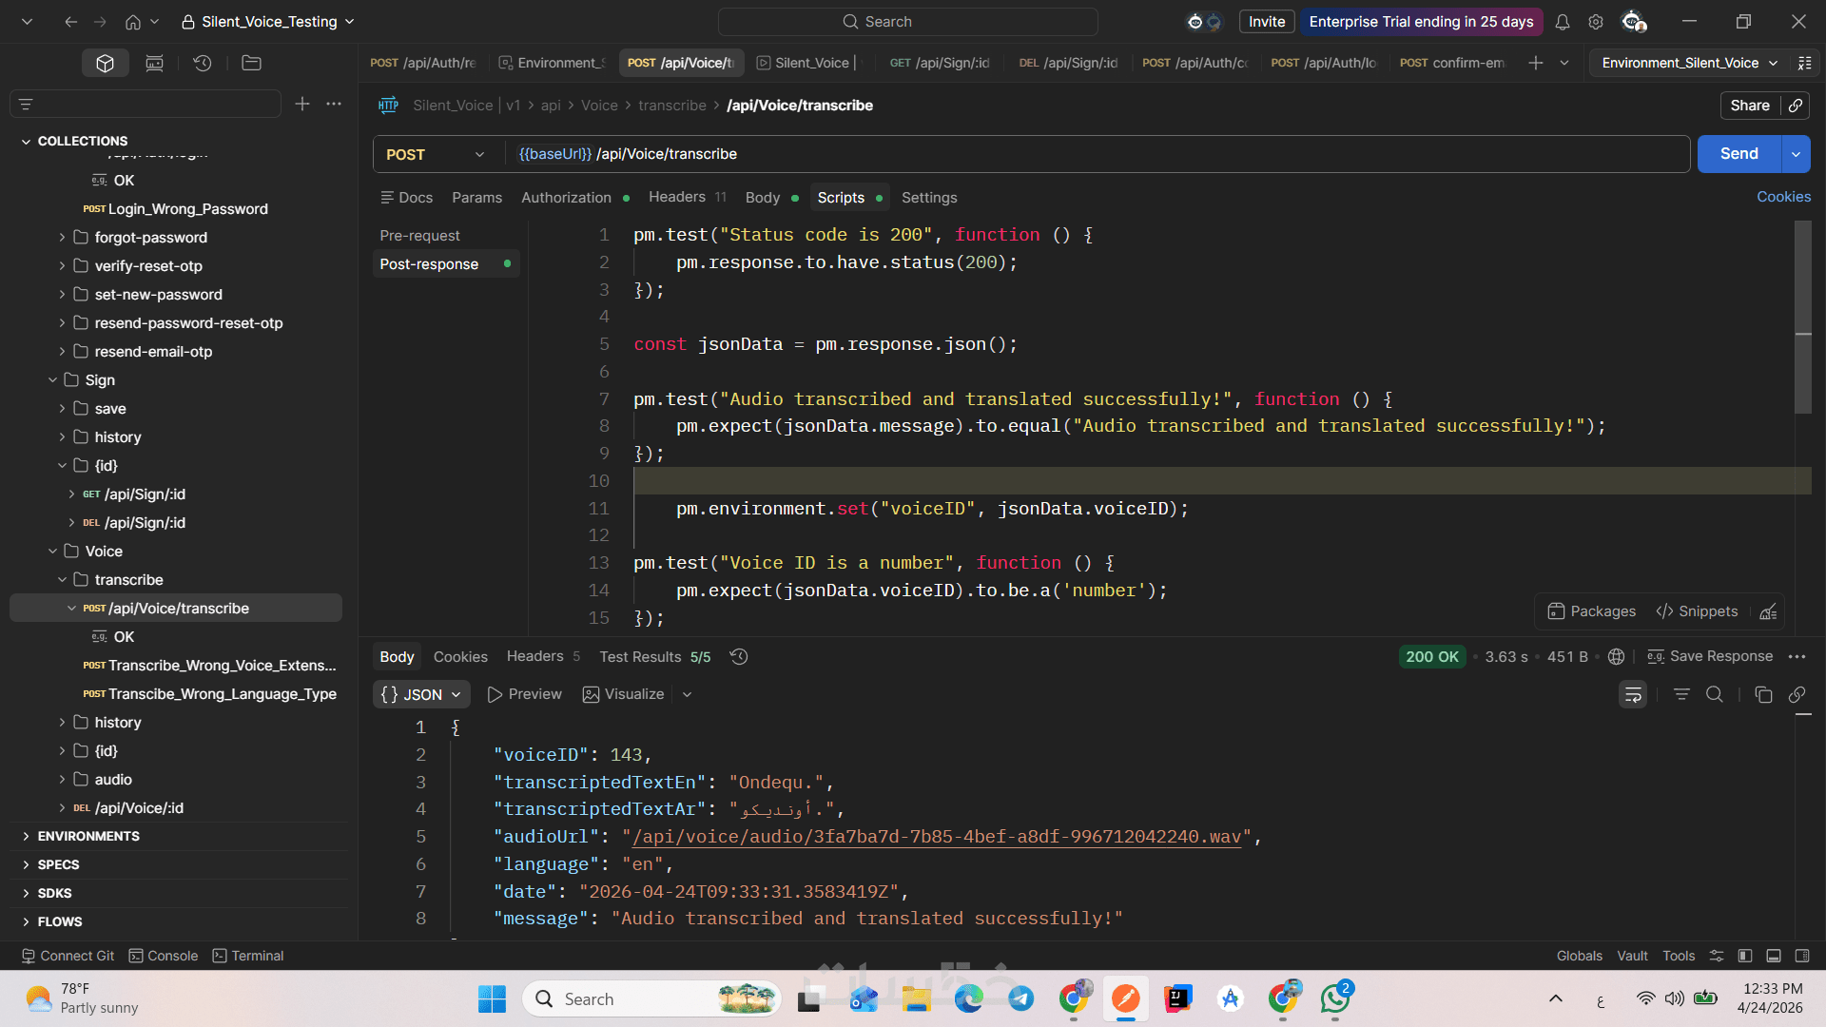This screenshot has height=1027, width=1826.
Task: Toggle word wrap in response viewer
Action: tap(1633, 695)
